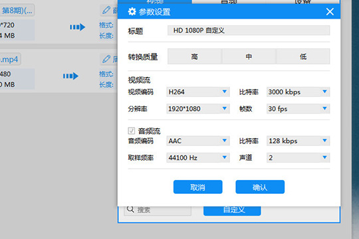The height and width of the screenshot is (239, 359).
Task: Click the pencil edit icon in first file row
Action: tap(106, 10)
